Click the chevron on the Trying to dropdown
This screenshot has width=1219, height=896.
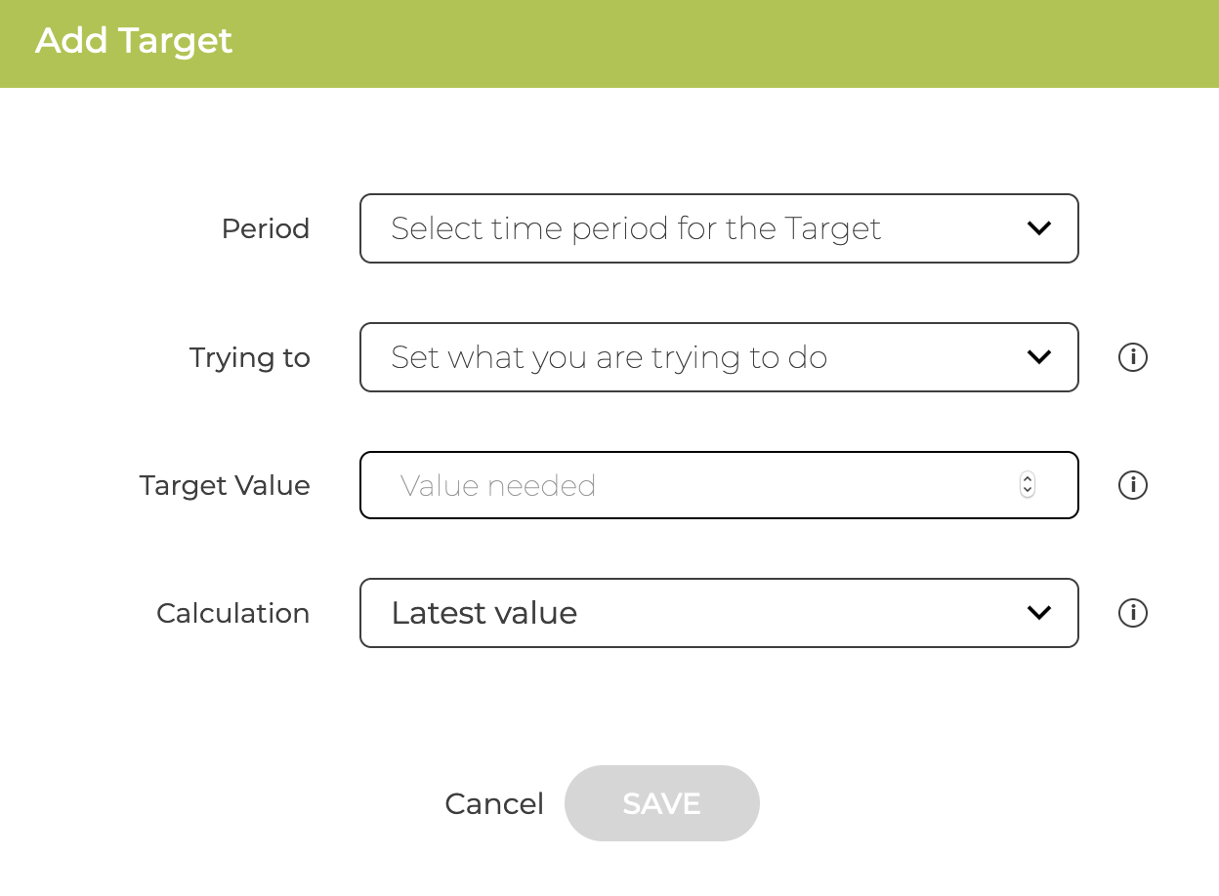coord(1038,357)
